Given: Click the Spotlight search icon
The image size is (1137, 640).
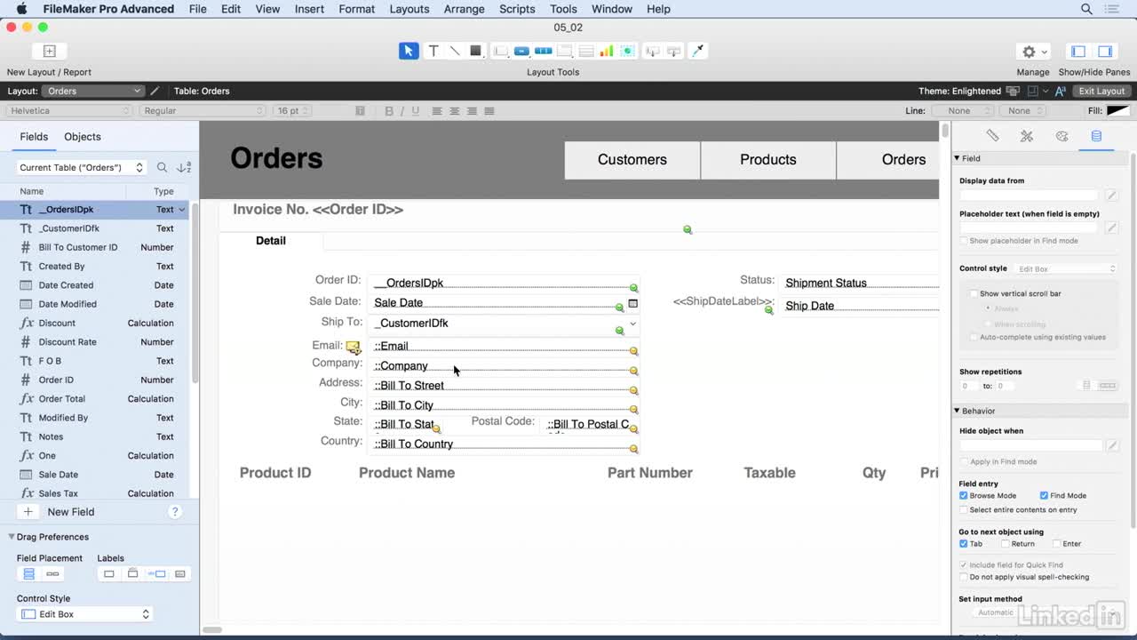Looking at the screenshot, I should click(1086, 9).
